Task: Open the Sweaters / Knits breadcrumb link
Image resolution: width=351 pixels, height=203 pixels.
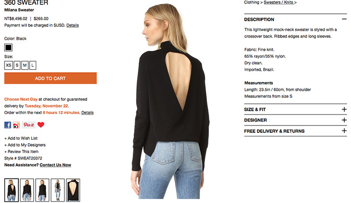Action: tap(280, 2)
